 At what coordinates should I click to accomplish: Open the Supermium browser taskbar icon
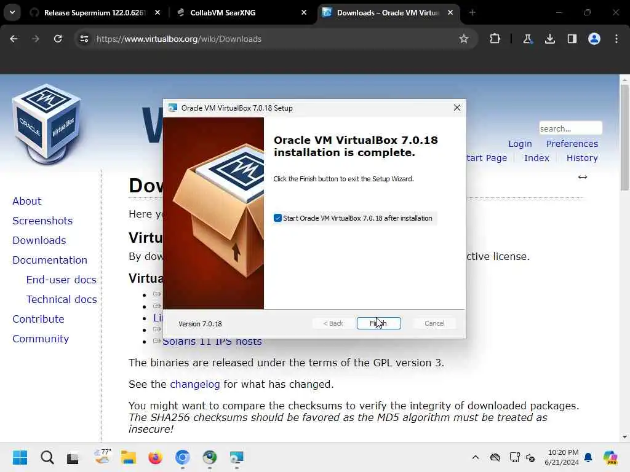coord(209,457)
